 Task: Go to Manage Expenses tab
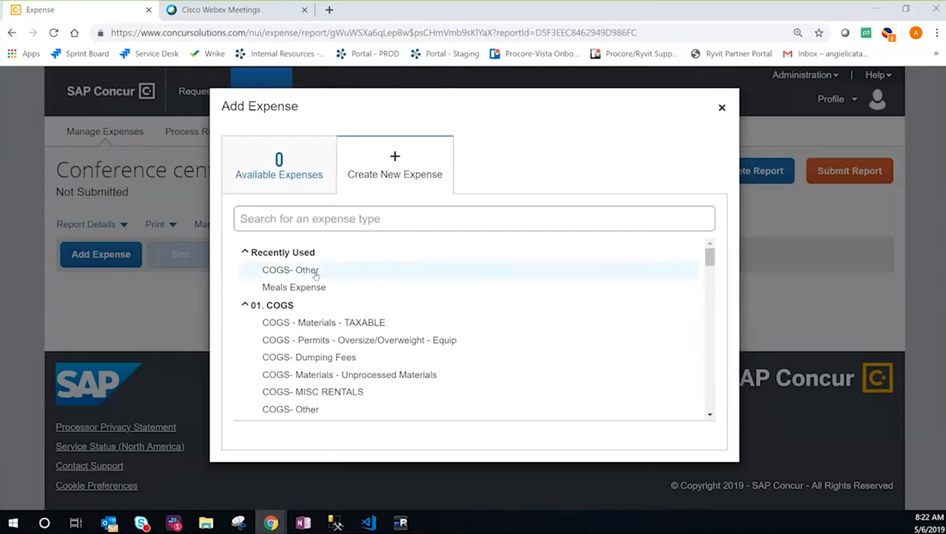click(105, 131)
